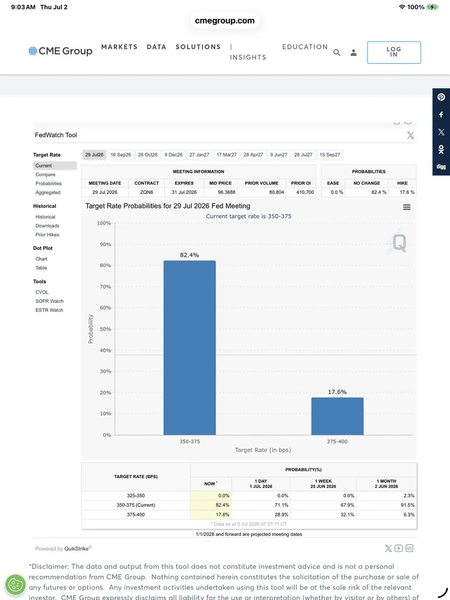Click the Digg share button

441,166
